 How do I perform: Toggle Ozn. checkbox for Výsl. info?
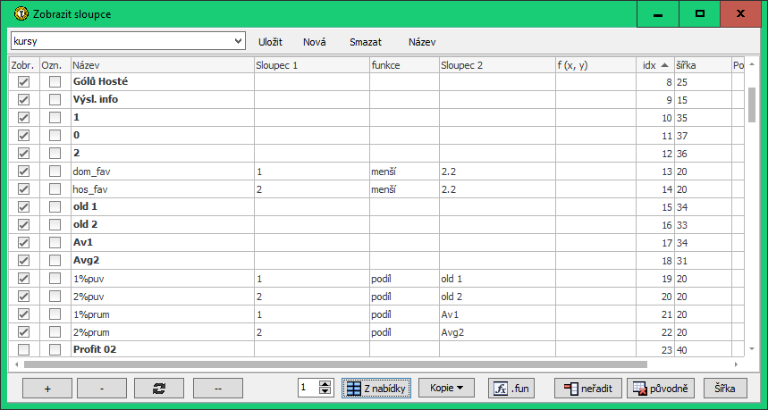pyautogui.click(x=55, y=100)
